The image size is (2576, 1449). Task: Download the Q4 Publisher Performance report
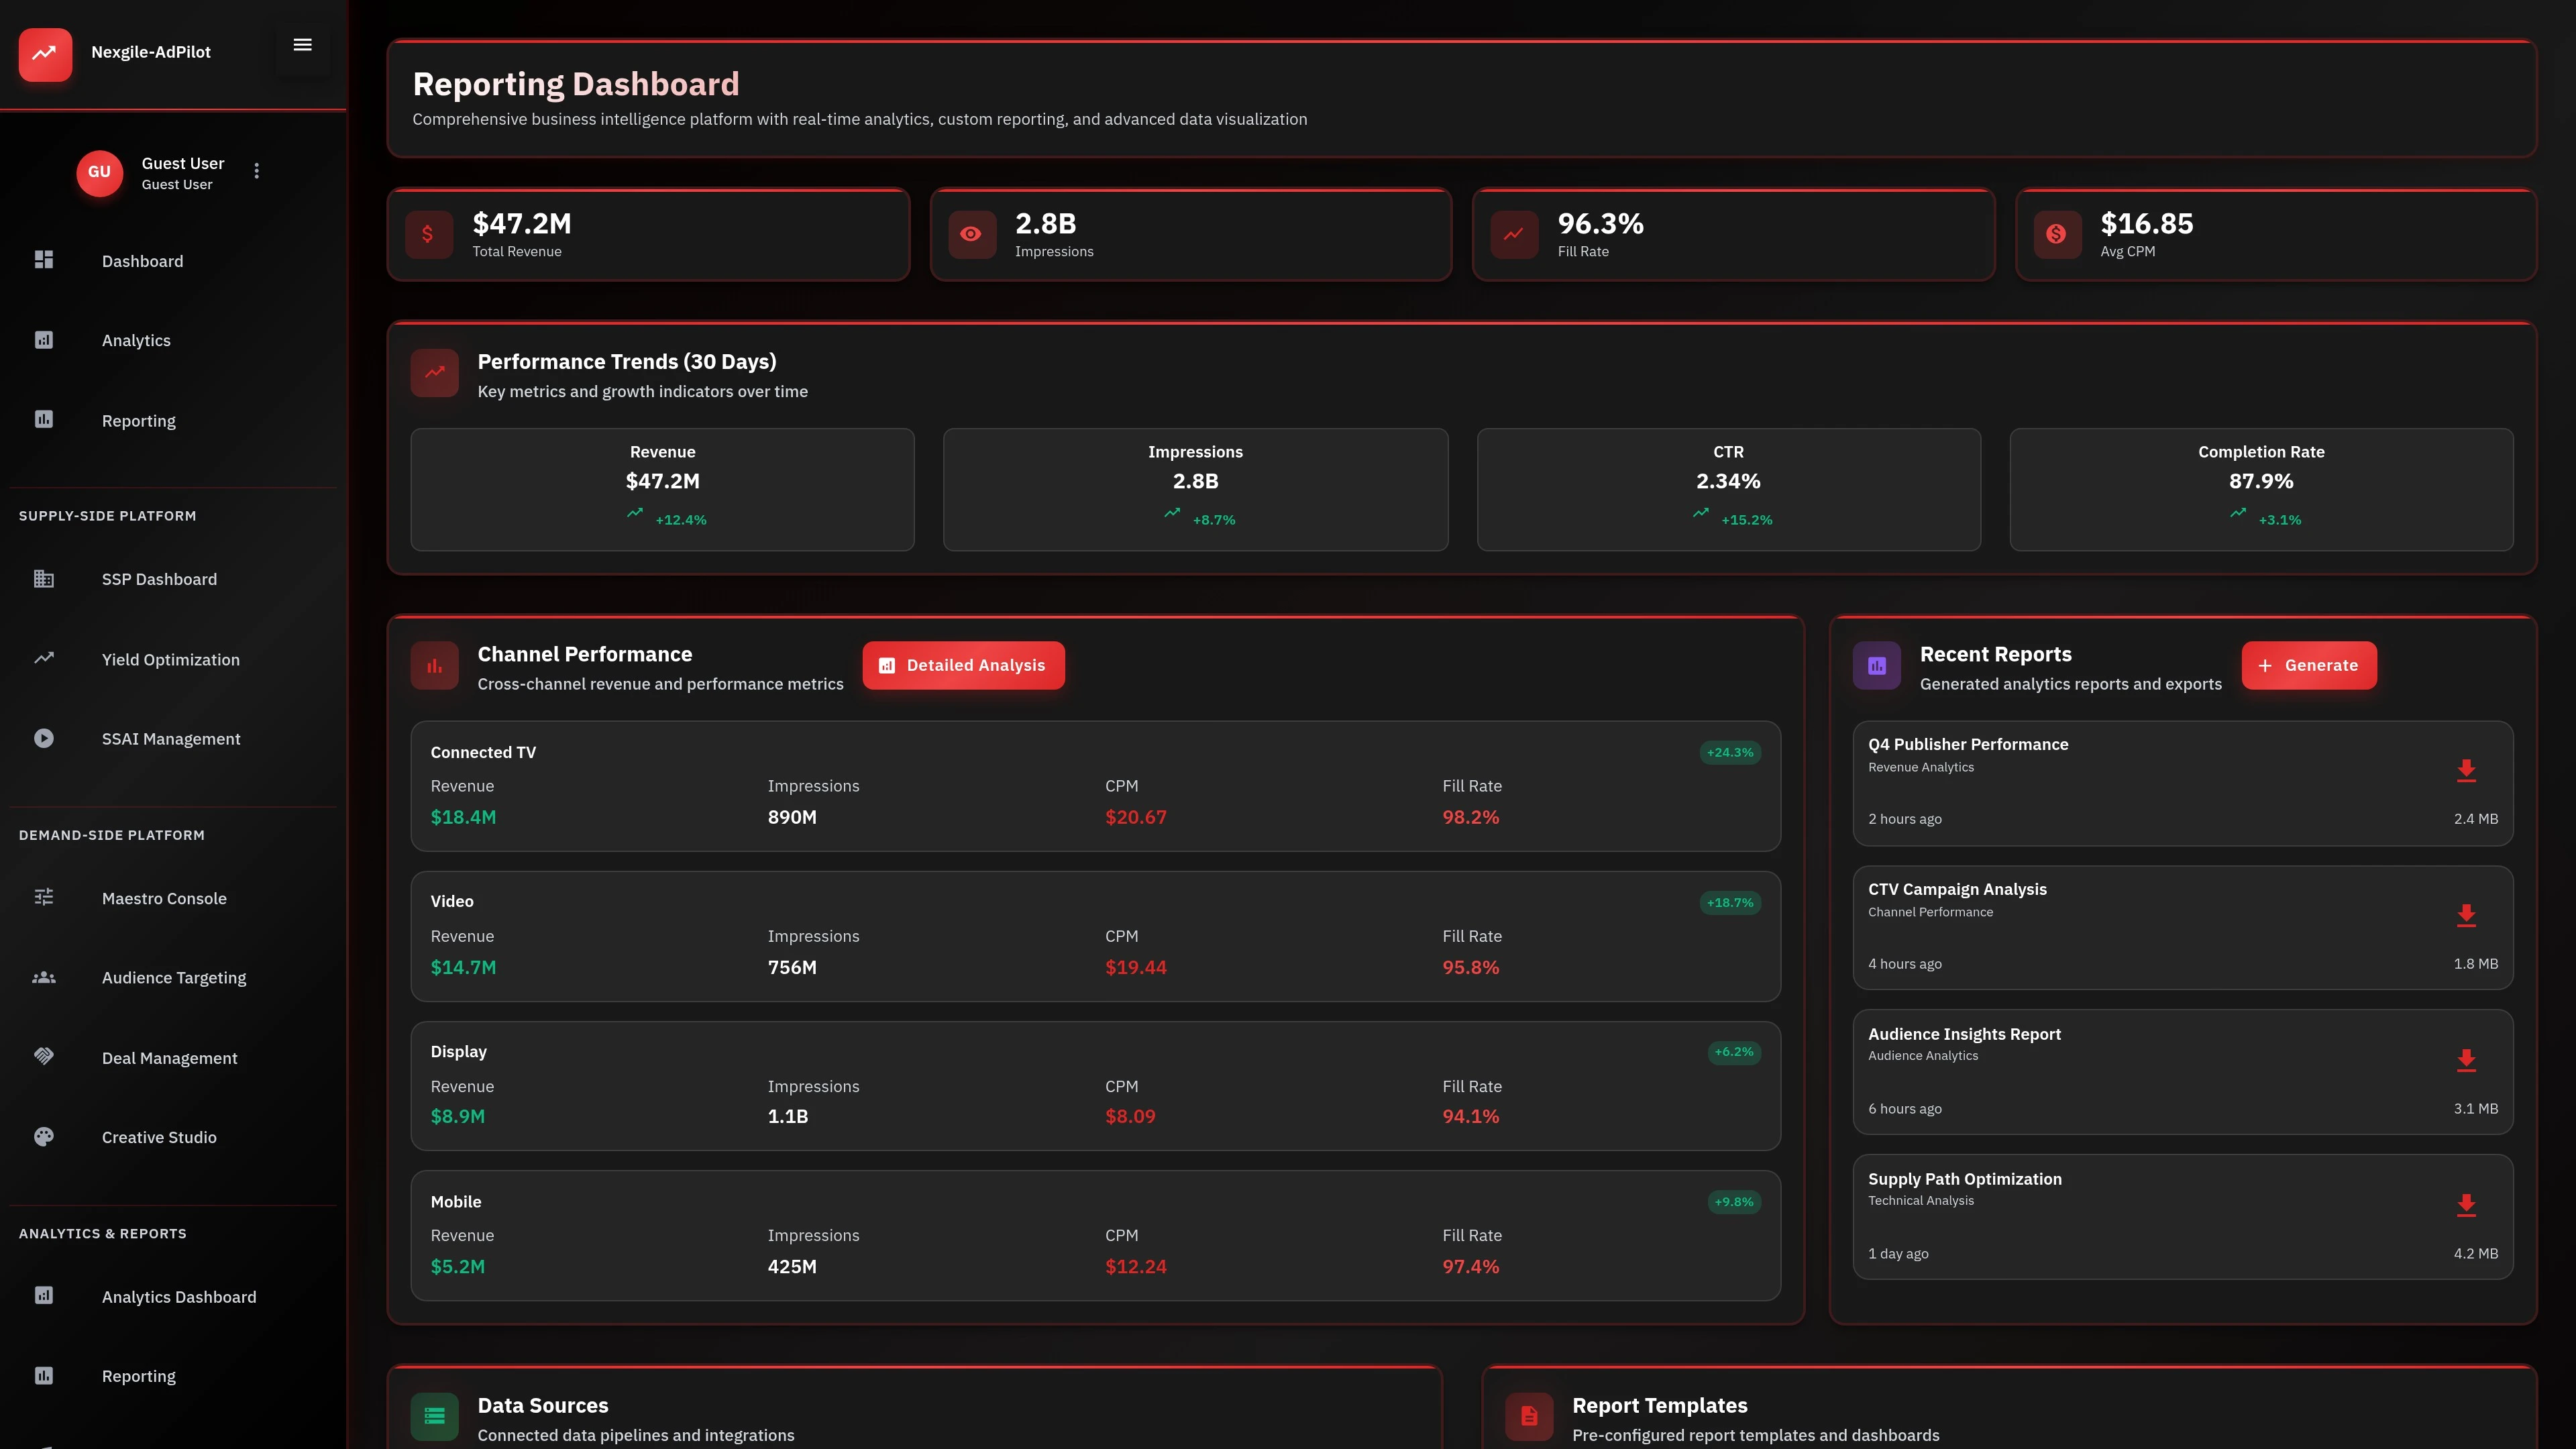[x=2467, y=770]
